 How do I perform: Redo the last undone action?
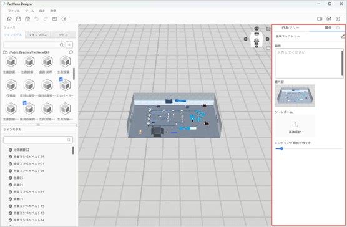tap(46, 19)
